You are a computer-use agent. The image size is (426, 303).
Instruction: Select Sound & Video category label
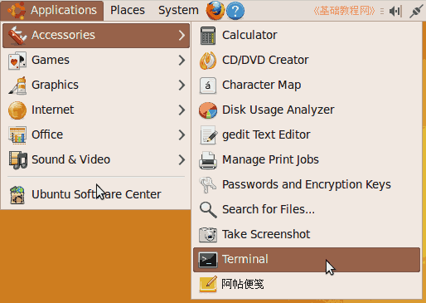pyautogui.click(x=70, y=159)
